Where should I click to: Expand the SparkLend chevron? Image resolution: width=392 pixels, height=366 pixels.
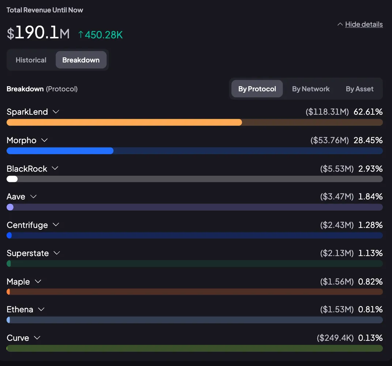tap(56, 112)
